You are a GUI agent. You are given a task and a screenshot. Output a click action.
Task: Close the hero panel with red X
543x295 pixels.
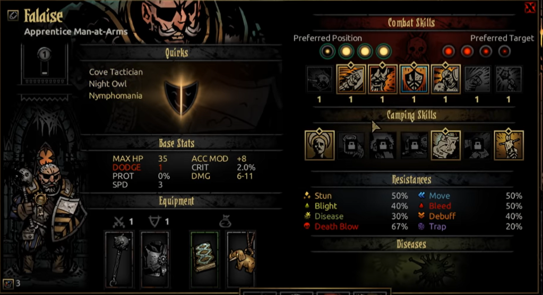click(x=530, y=7)
